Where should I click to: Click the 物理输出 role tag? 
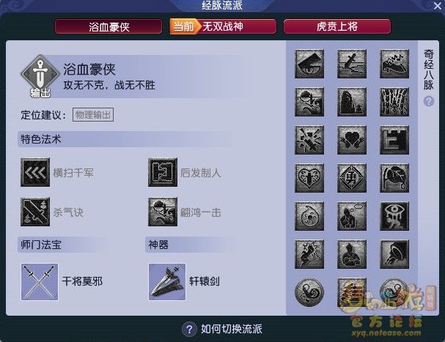(93, 115)
